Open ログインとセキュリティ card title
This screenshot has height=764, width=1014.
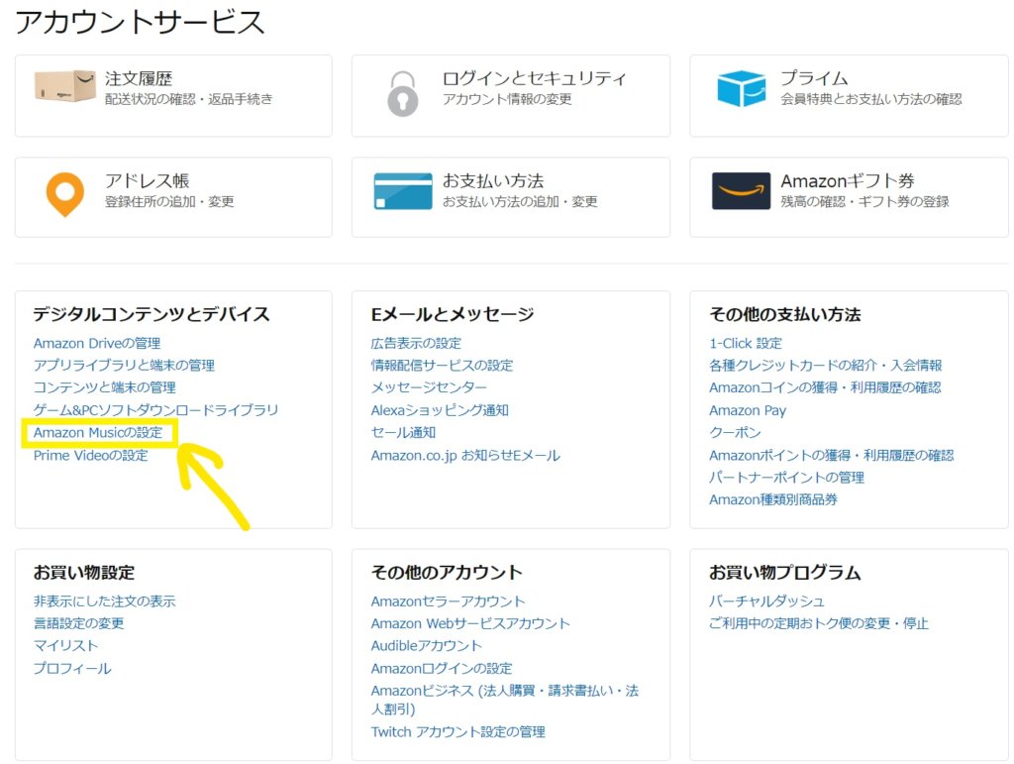(x=534, y=79)
